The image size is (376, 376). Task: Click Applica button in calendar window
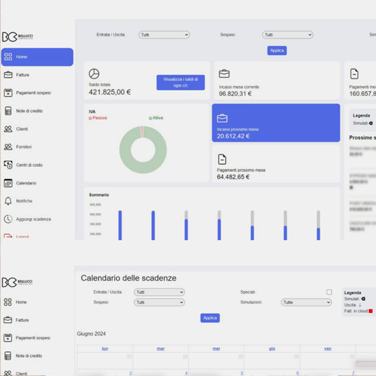(210, 318)
